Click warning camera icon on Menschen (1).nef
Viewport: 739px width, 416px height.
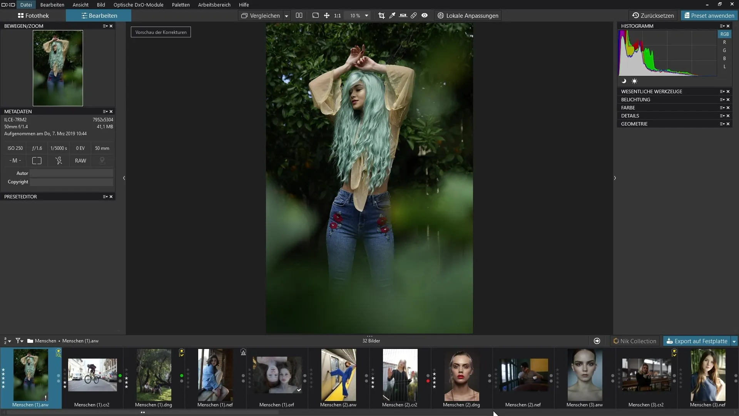click(x=243, y=352)
